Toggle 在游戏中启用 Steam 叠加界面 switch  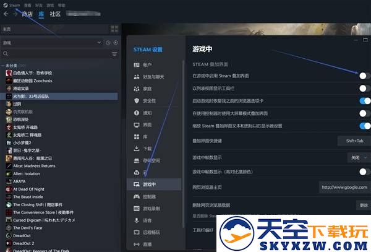(365, 76)
